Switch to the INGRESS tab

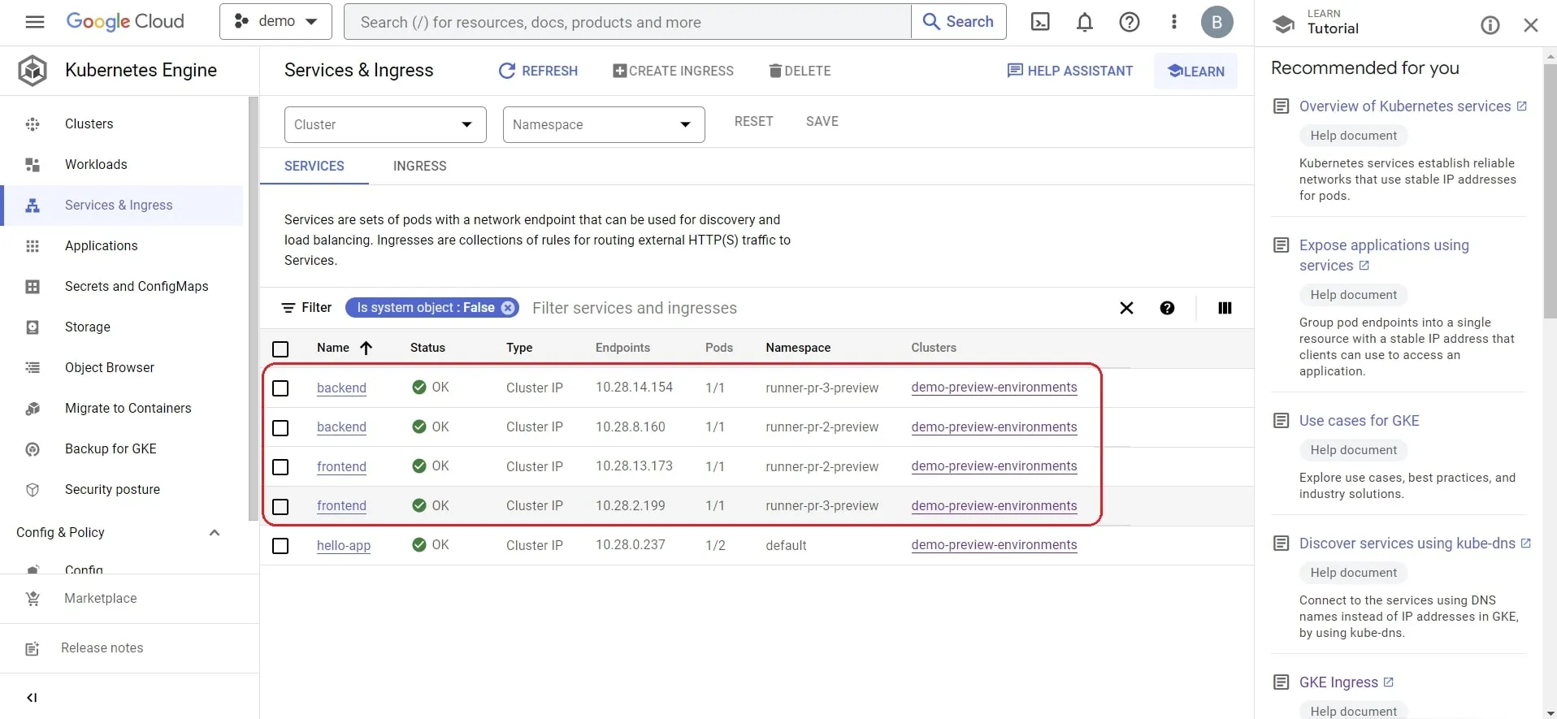tap(420, 166)
